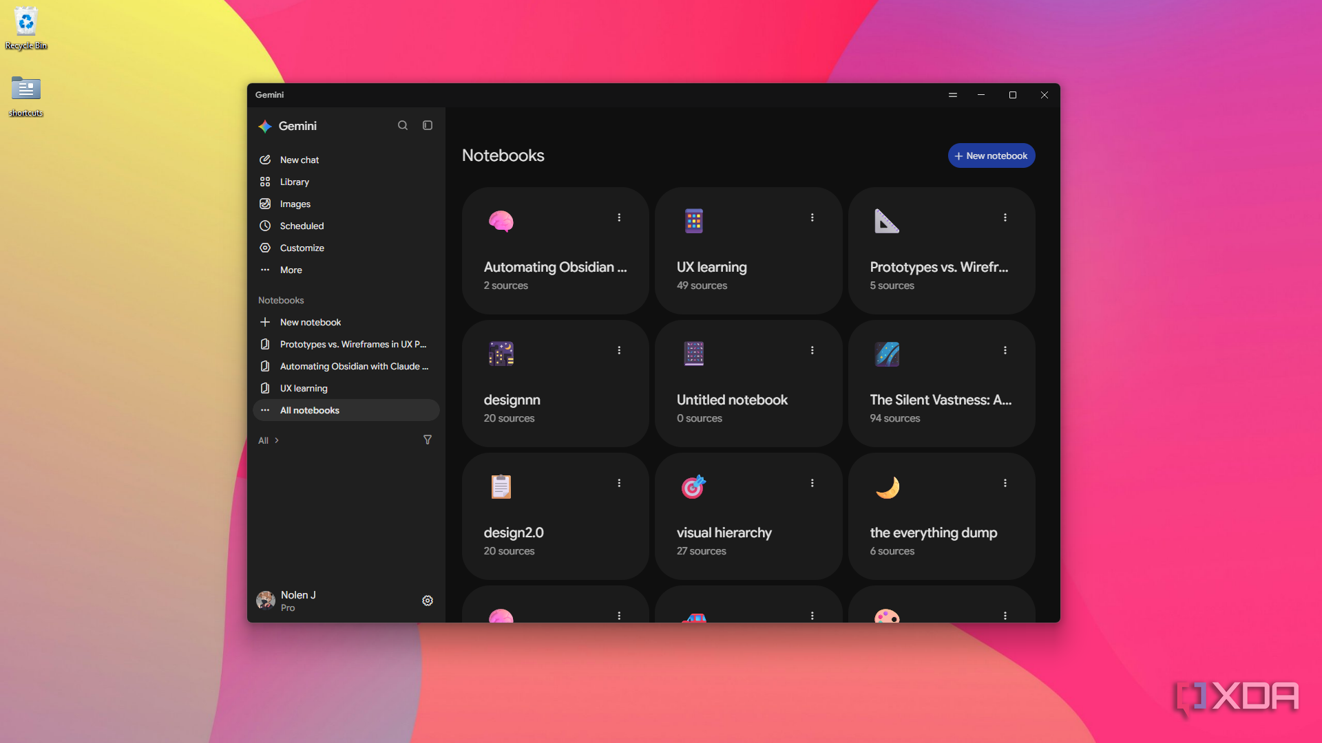
Task: Open UX learning notebook in sidebar
Action: pos(346,388)
